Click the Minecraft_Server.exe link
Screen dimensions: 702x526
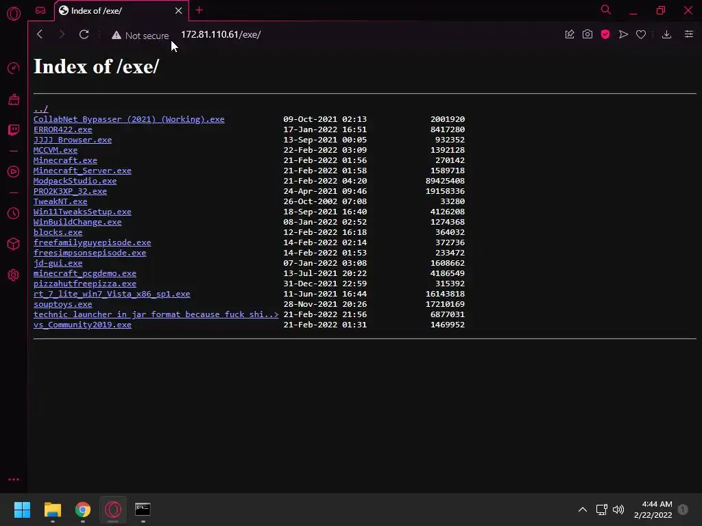tap(82, 171)
